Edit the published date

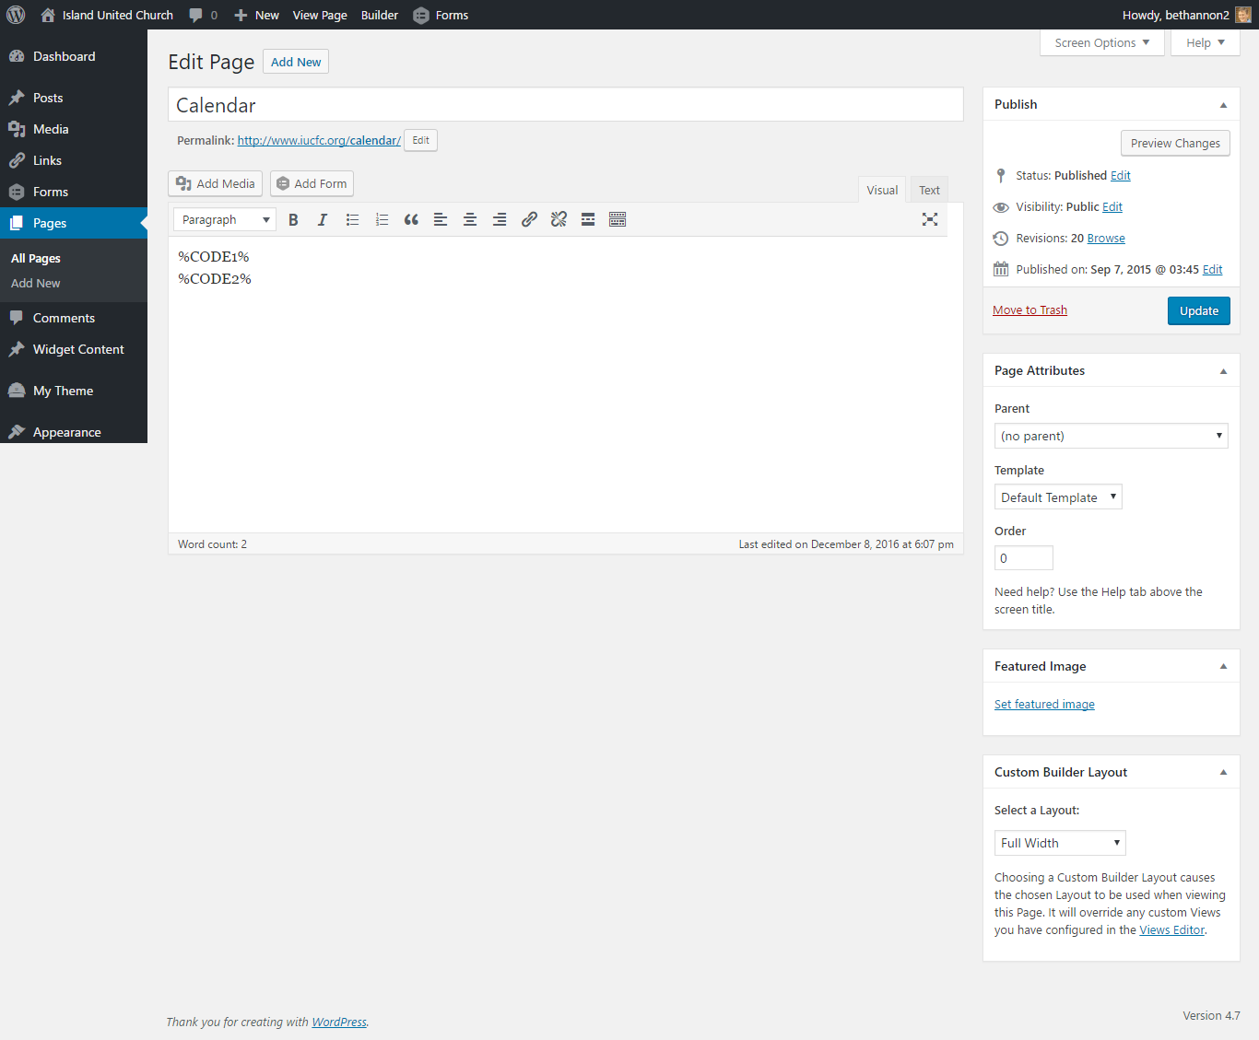1213,269
